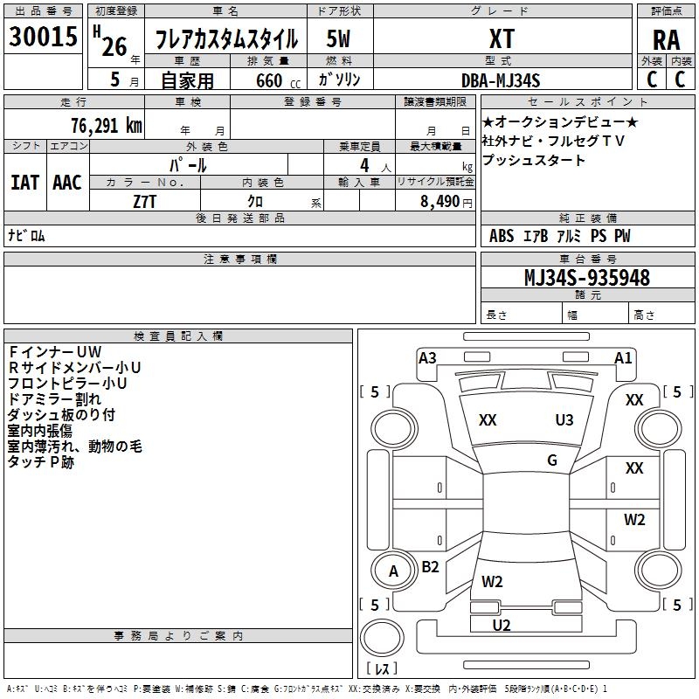Image resolution: width=699 pixels, height=699 pixels.
Task: Select the circled A wheel mark
Action: (x=394, y=571)
